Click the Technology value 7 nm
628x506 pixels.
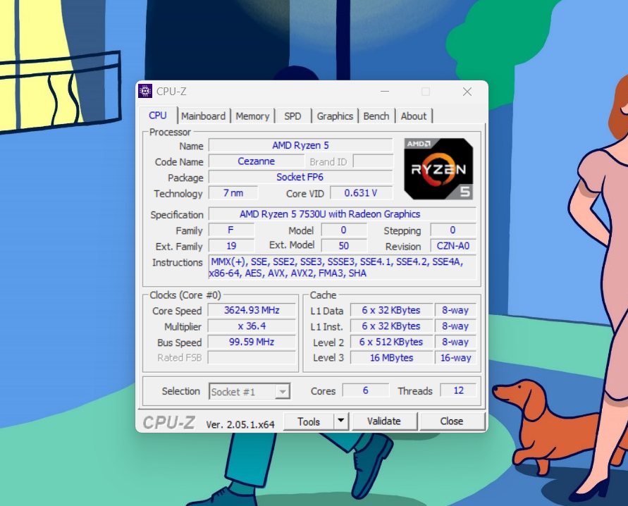click(233, 193)
